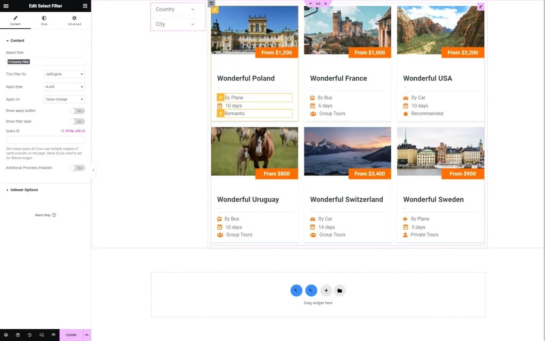
Task: Click the second blue arrow button
Action: pyautogui.click(x=311, y=290)
